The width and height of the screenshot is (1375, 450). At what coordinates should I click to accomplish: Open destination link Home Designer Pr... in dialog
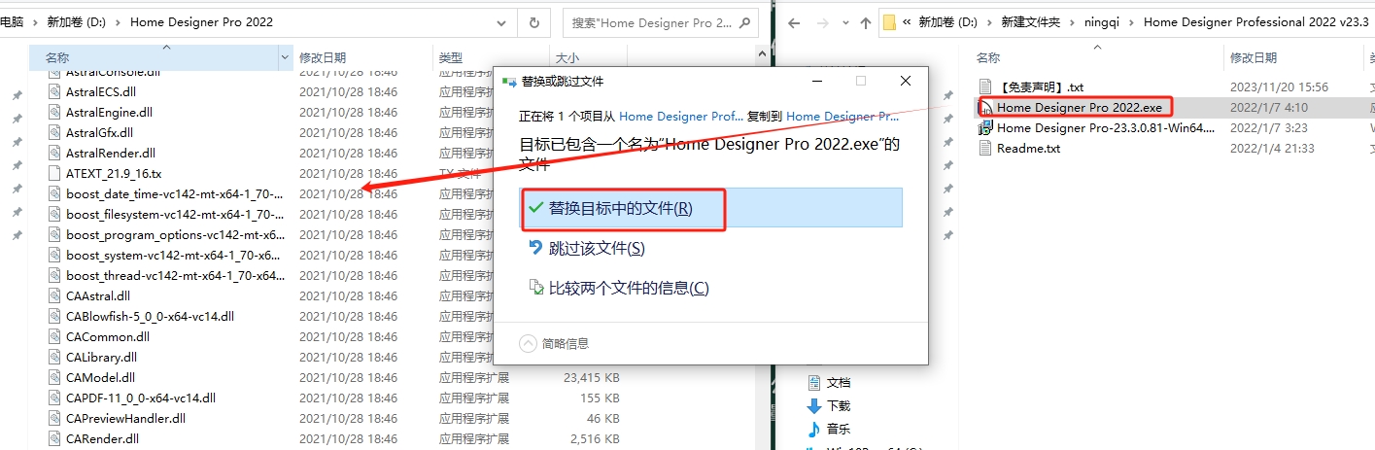tap(843, 116)
